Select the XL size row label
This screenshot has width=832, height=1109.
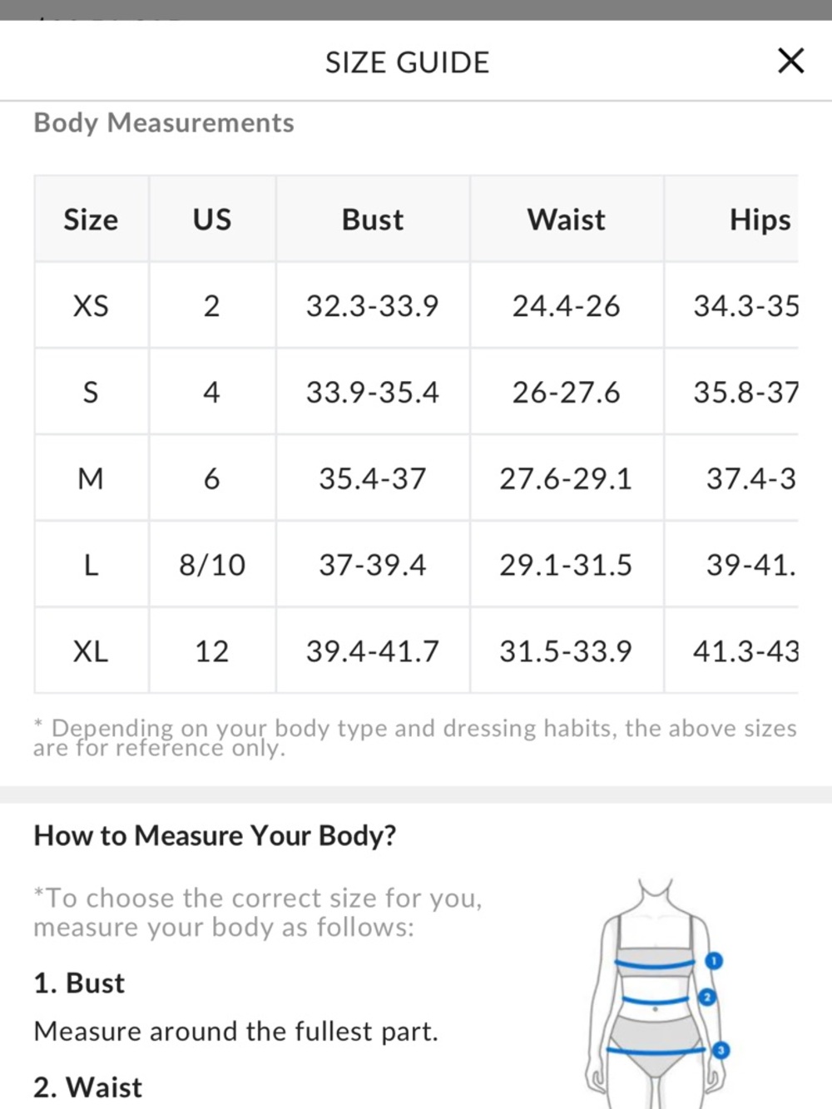[x=91, y=651]
